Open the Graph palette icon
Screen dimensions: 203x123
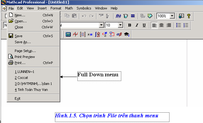(75, 34)
